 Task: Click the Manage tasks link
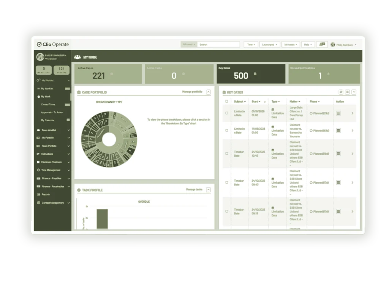[194, 190]
